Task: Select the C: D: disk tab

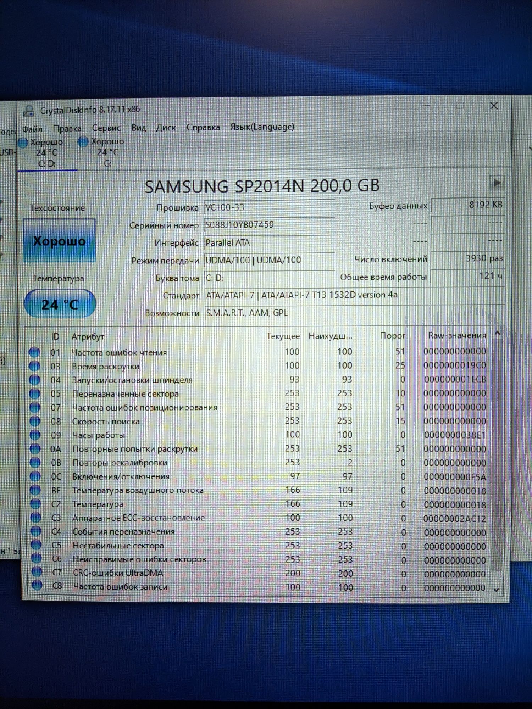Action: [47, 153]
